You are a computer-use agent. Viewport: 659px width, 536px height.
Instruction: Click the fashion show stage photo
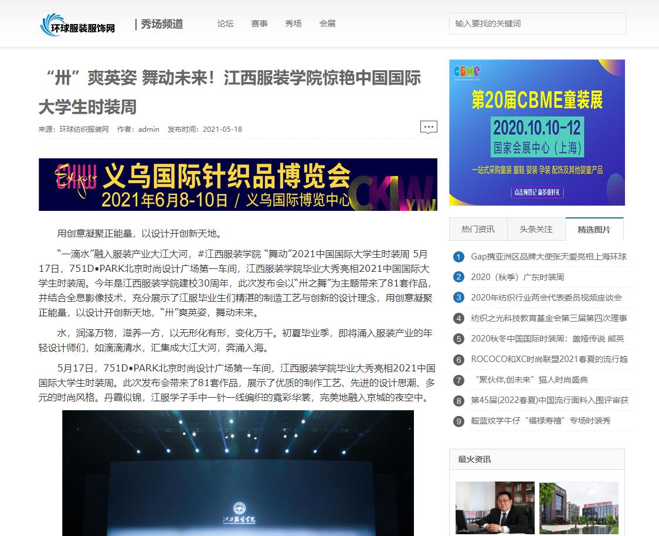[237, 473]
